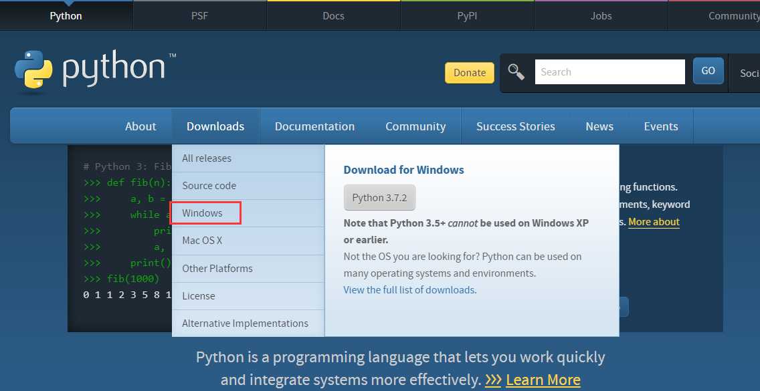Open the Events menu
This screenshot has height=391, width=760.
click(661, 126)
